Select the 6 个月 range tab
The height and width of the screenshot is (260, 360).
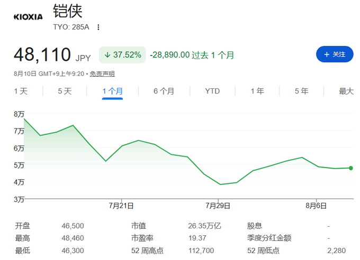click(164, 91)
